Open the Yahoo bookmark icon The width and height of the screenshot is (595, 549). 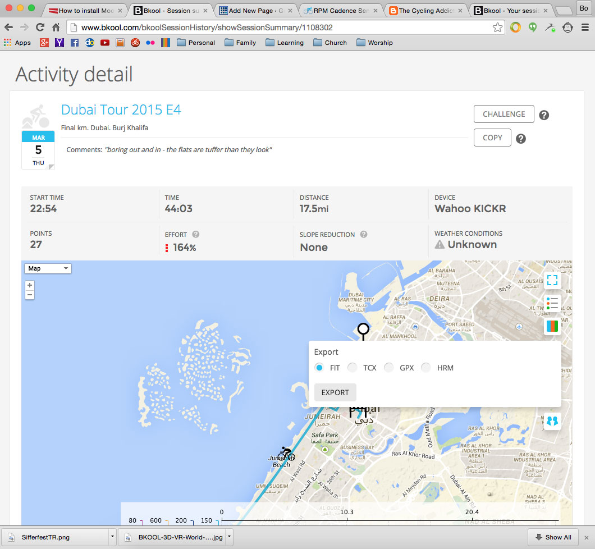[x=59, y=43]
